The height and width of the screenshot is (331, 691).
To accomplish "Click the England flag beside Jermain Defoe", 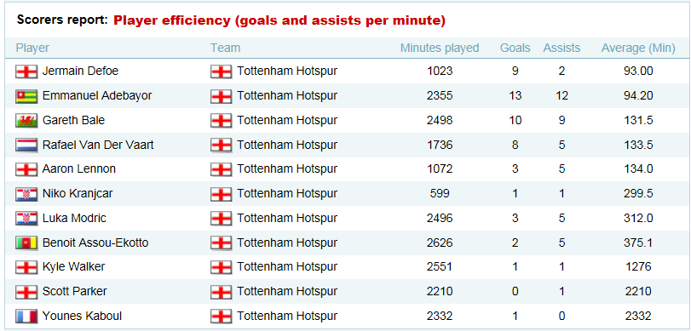I will pos(26,71).
